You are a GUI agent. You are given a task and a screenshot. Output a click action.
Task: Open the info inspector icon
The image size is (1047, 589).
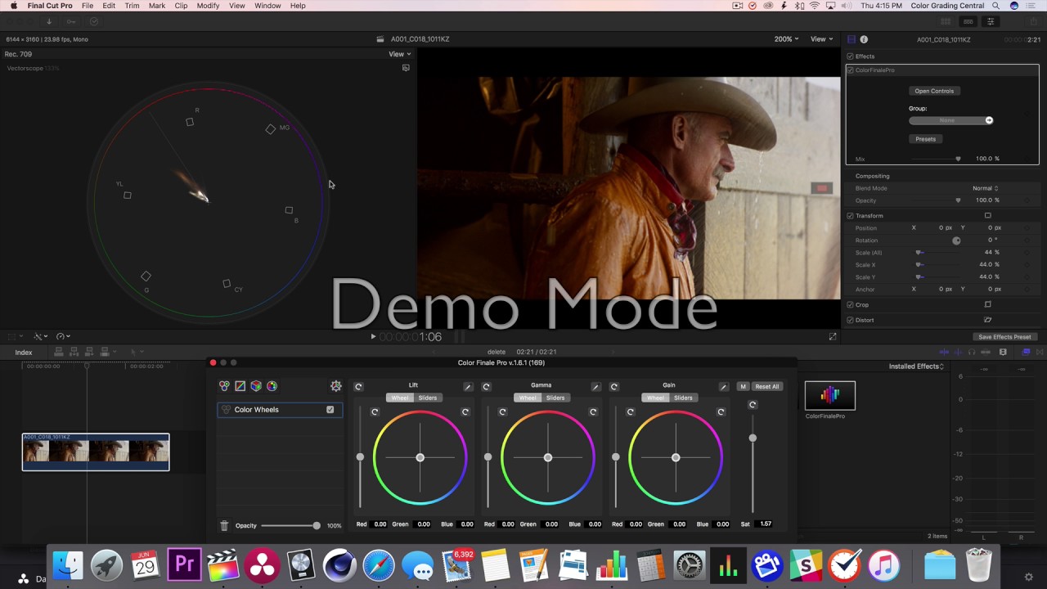point(864,39)
